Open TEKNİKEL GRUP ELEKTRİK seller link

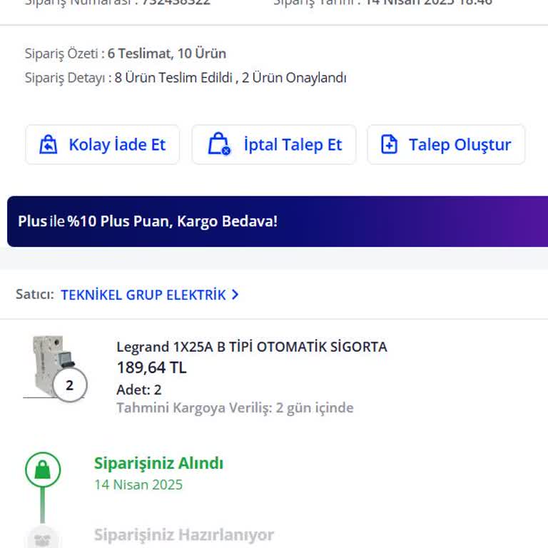143,295
